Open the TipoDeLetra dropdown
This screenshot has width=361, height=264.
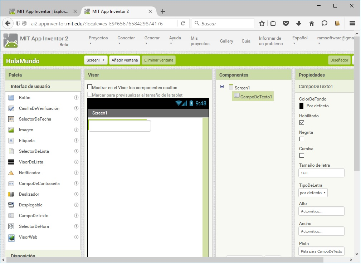[x=313, y=193]
